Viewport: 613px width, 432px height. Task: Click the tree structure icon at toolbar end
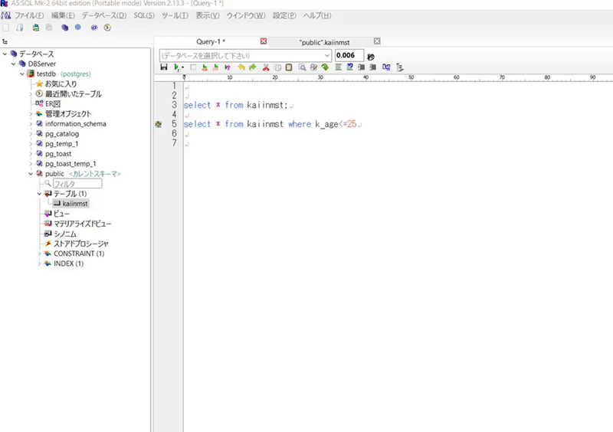click(x=399, y=67)
